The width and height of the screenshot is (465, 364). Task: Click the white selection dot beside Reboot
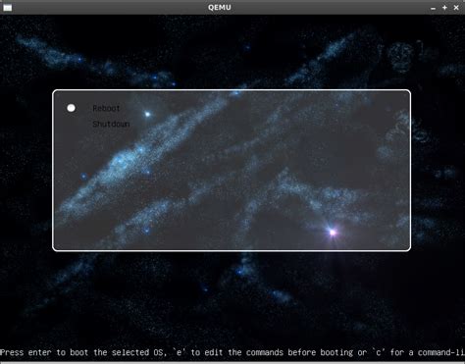coord(71,108)
